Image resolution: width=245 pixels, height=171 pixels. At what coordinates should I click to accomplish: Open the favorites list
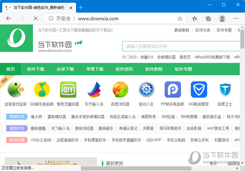click(194, 19)
